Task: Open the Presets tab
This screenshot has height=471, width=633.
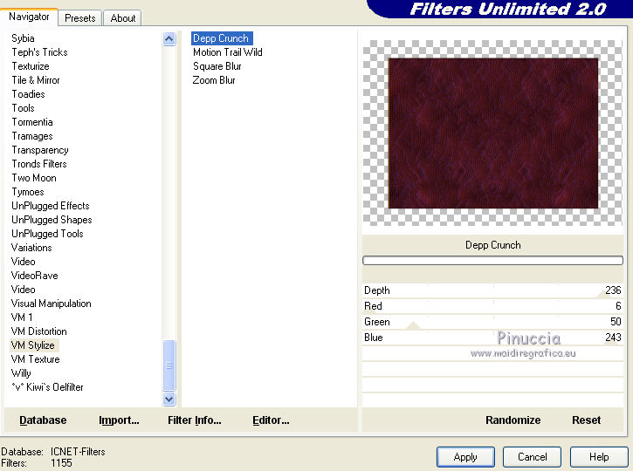Action: click(x=80, y=18)
